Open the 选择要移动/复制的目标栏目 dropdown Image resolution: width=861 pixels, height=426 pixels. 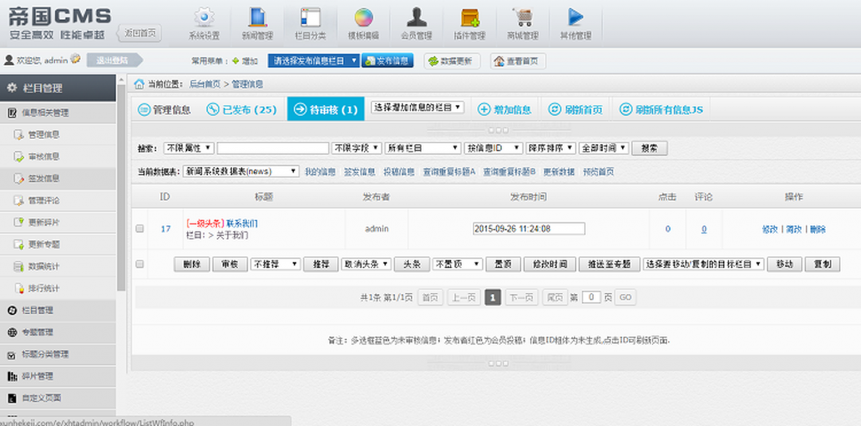(x=704, y=264)
